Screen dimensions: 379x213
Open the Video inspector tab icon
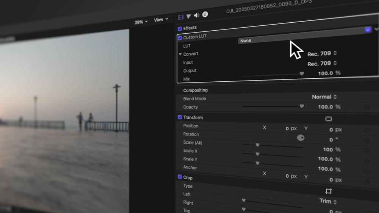pos(180,17)
